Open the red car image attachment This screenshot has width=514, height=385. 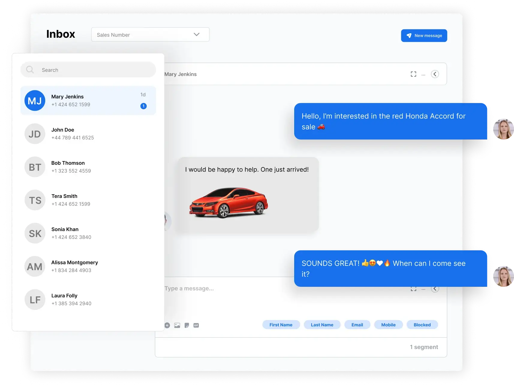(x=229, y=203)
